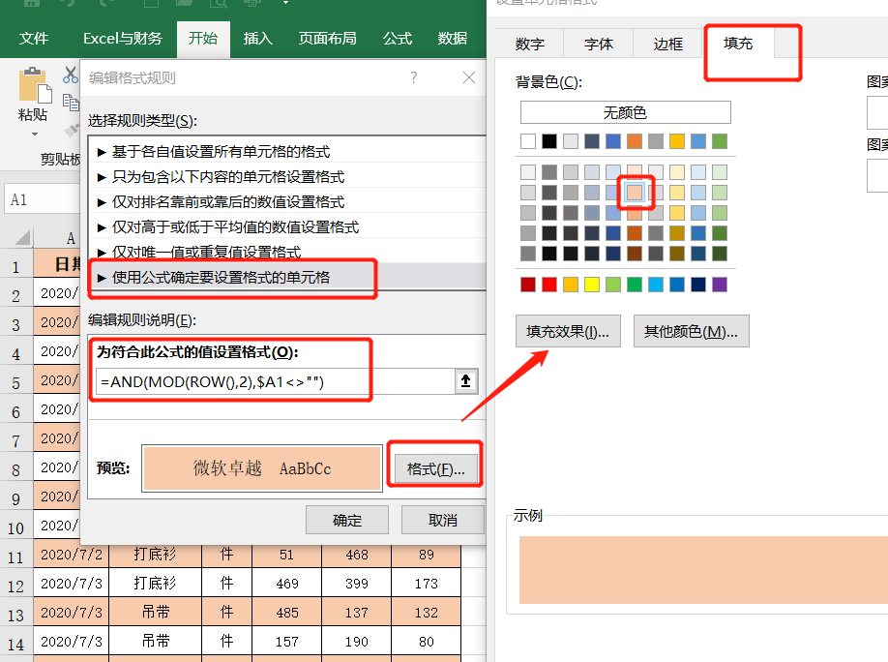Select rule type 仅对高于或低于平均值的数值设置格式
The height and width of the screenshot is (662, 888).
[287, 227]
